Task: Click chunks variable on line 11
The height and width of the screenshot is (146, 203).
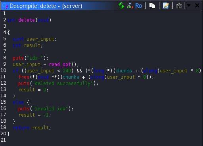Action: [x=71, y=77]
